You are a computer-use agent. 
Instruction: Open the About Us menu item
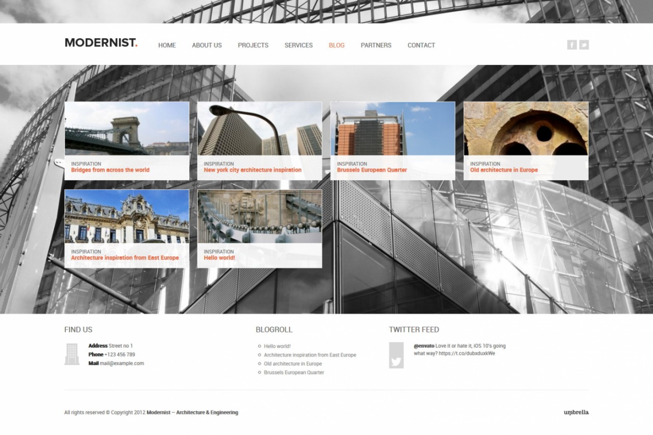(207, 45)
